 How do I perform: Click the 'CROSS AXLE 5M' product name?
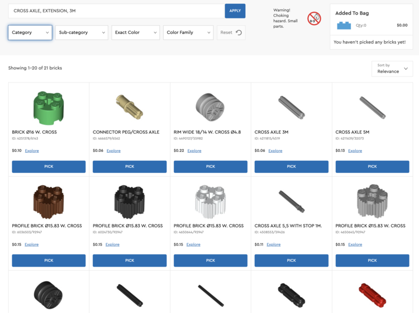[352, 132]
